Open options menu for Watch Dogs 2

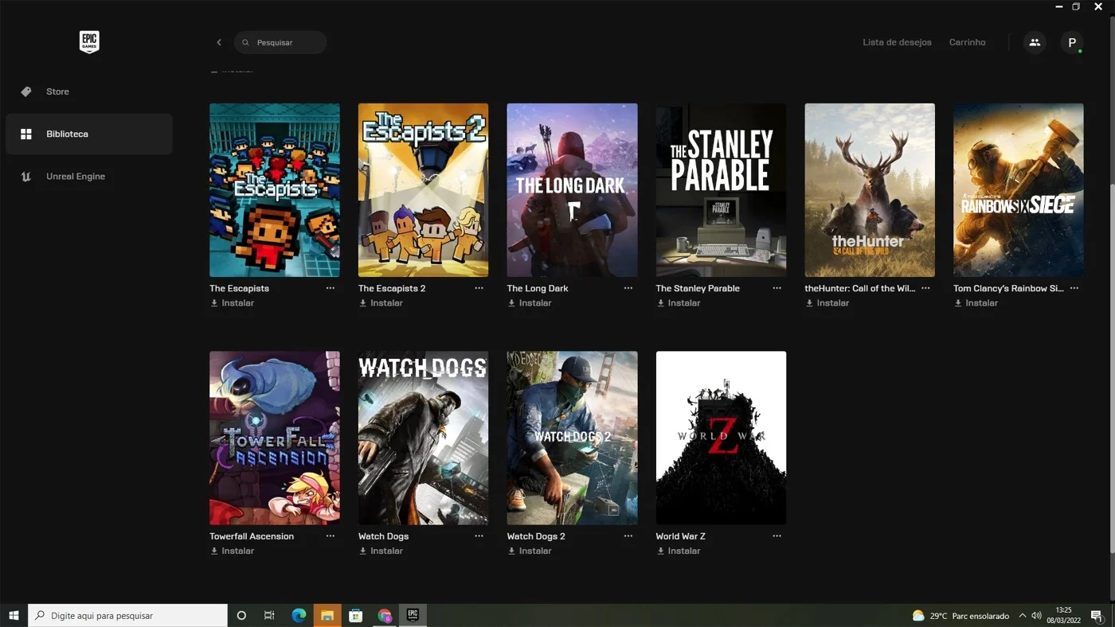point(628,536)
